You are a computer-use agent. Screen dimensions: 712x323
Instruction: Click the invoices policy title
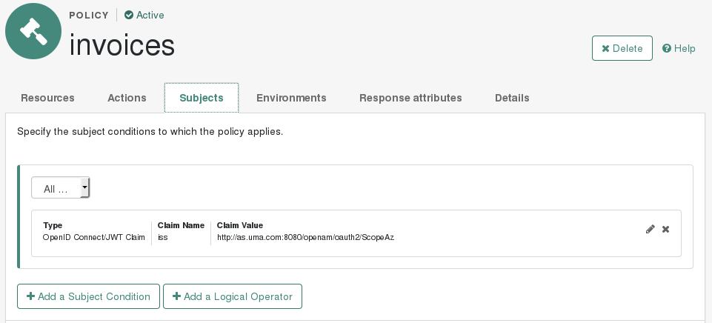coord(122,45)
